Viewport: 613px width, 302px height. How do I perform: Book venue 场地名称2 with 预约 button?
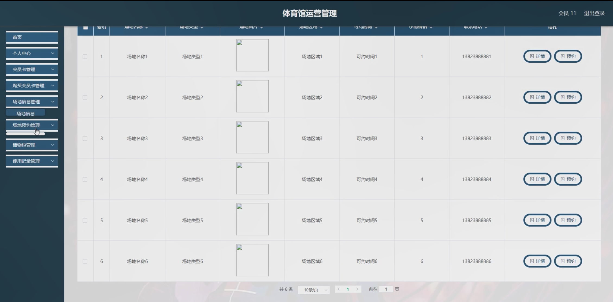click(568, 97)
